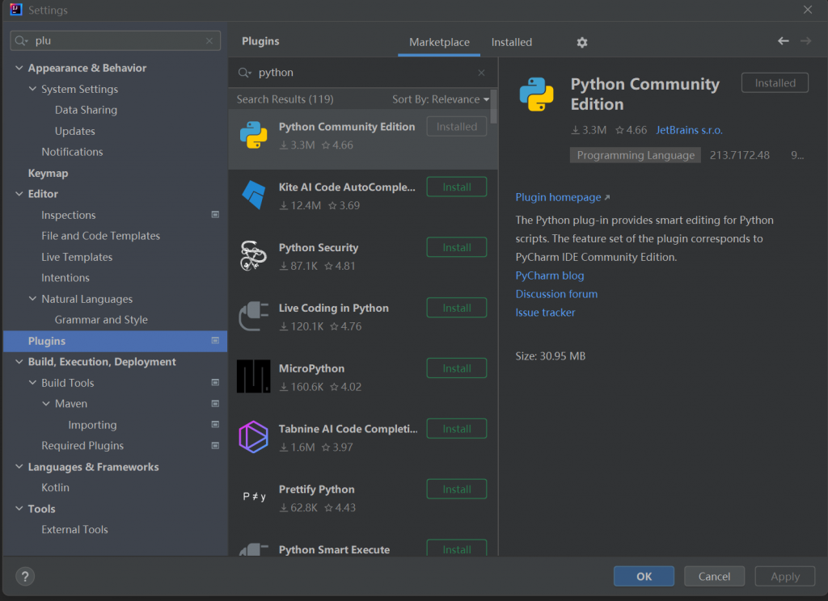The image size is (828, 601).
Task: Clear the 'python' plugin search text
Action: 481,73
